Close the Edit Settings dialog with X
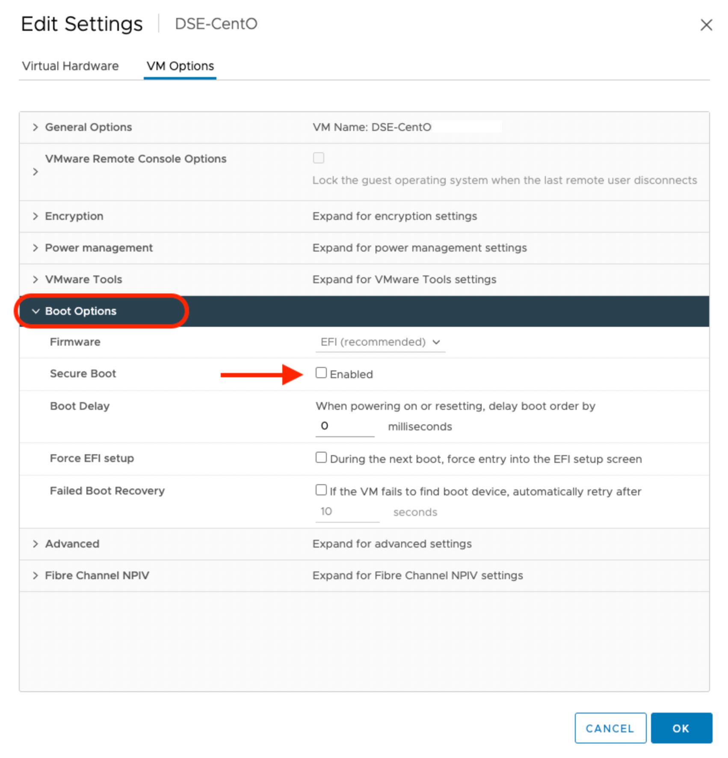This screenshot has height=758, width=728. pos(706,25)
